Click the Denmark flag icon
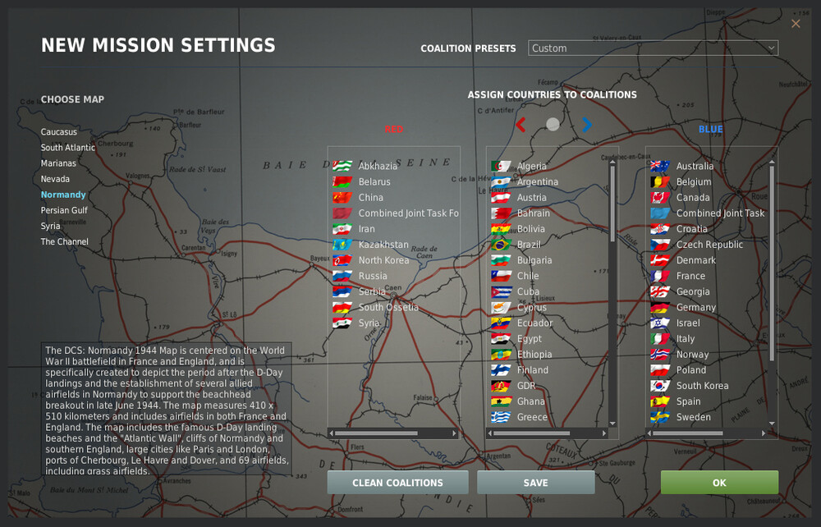 [660, 260]
